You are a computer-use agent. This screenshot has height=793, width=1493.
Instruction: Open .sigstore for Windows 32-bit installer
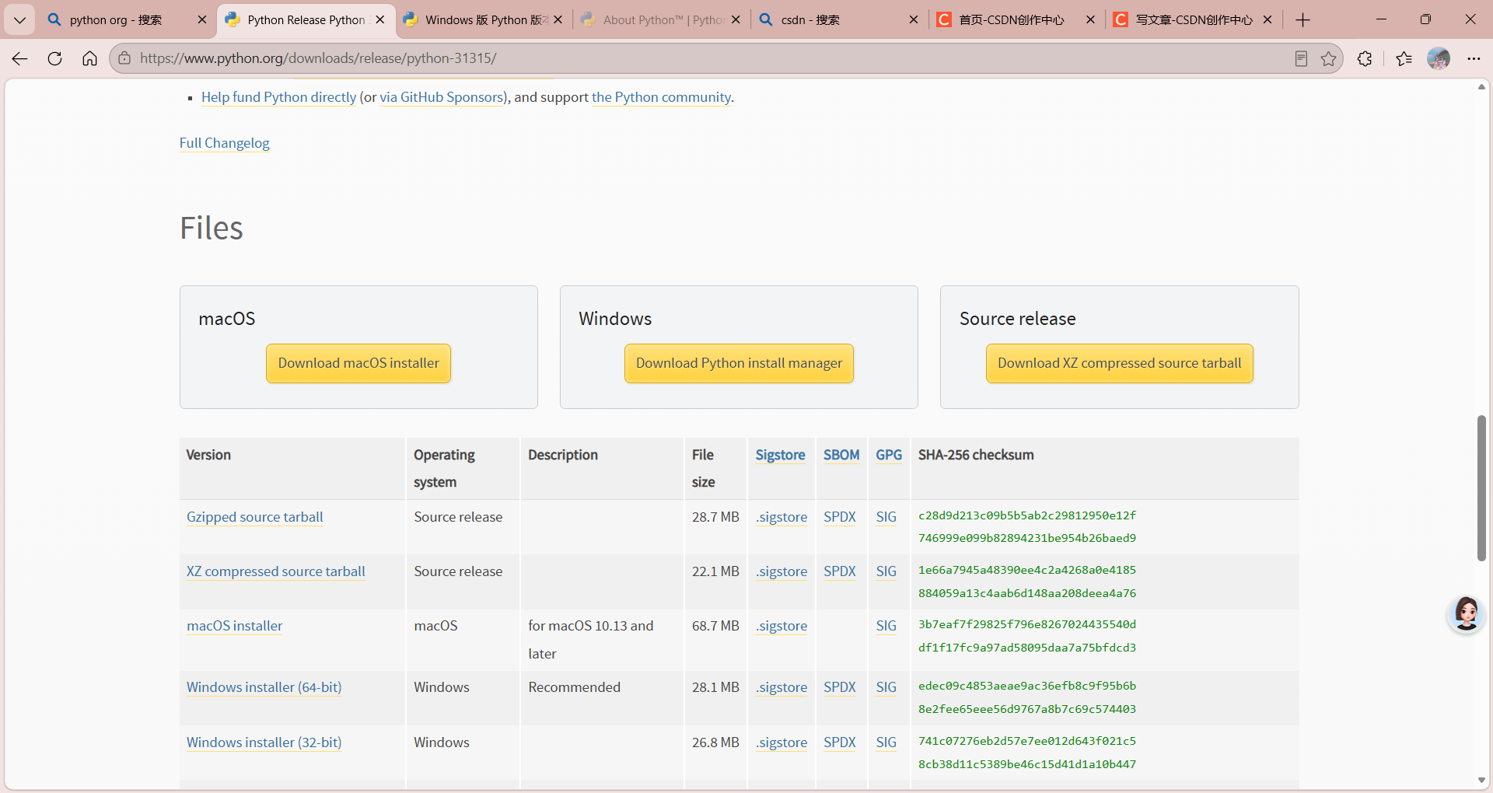pos(781,742)
